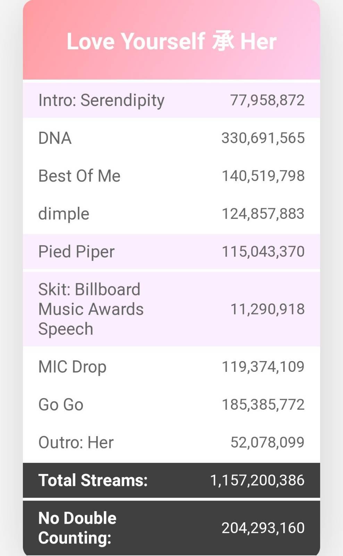The width and height of the screenshot is (343, 556).
Task: Select Skit: Billboard Music Awards Speech
Action: (x=91, y=309)
